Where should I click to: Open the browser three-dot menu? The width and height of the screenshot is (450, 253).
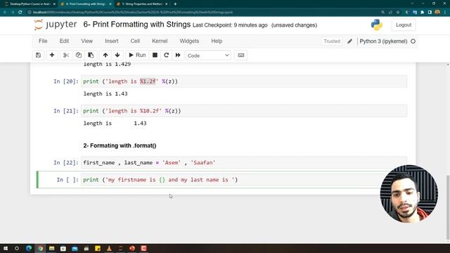click(x=445, y=13)
